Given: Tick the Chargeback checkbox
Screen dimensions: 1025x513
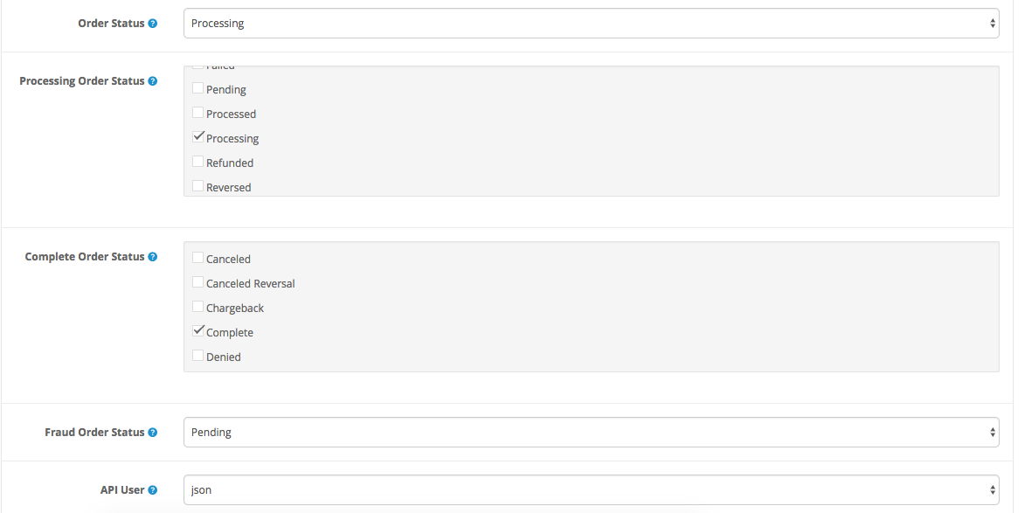Looking at the screenshot, I should [x=198, y=307].
